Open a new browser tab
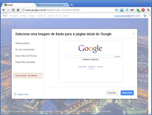The width and height of the screenshot is (152, 115). (x=72, y=5)
